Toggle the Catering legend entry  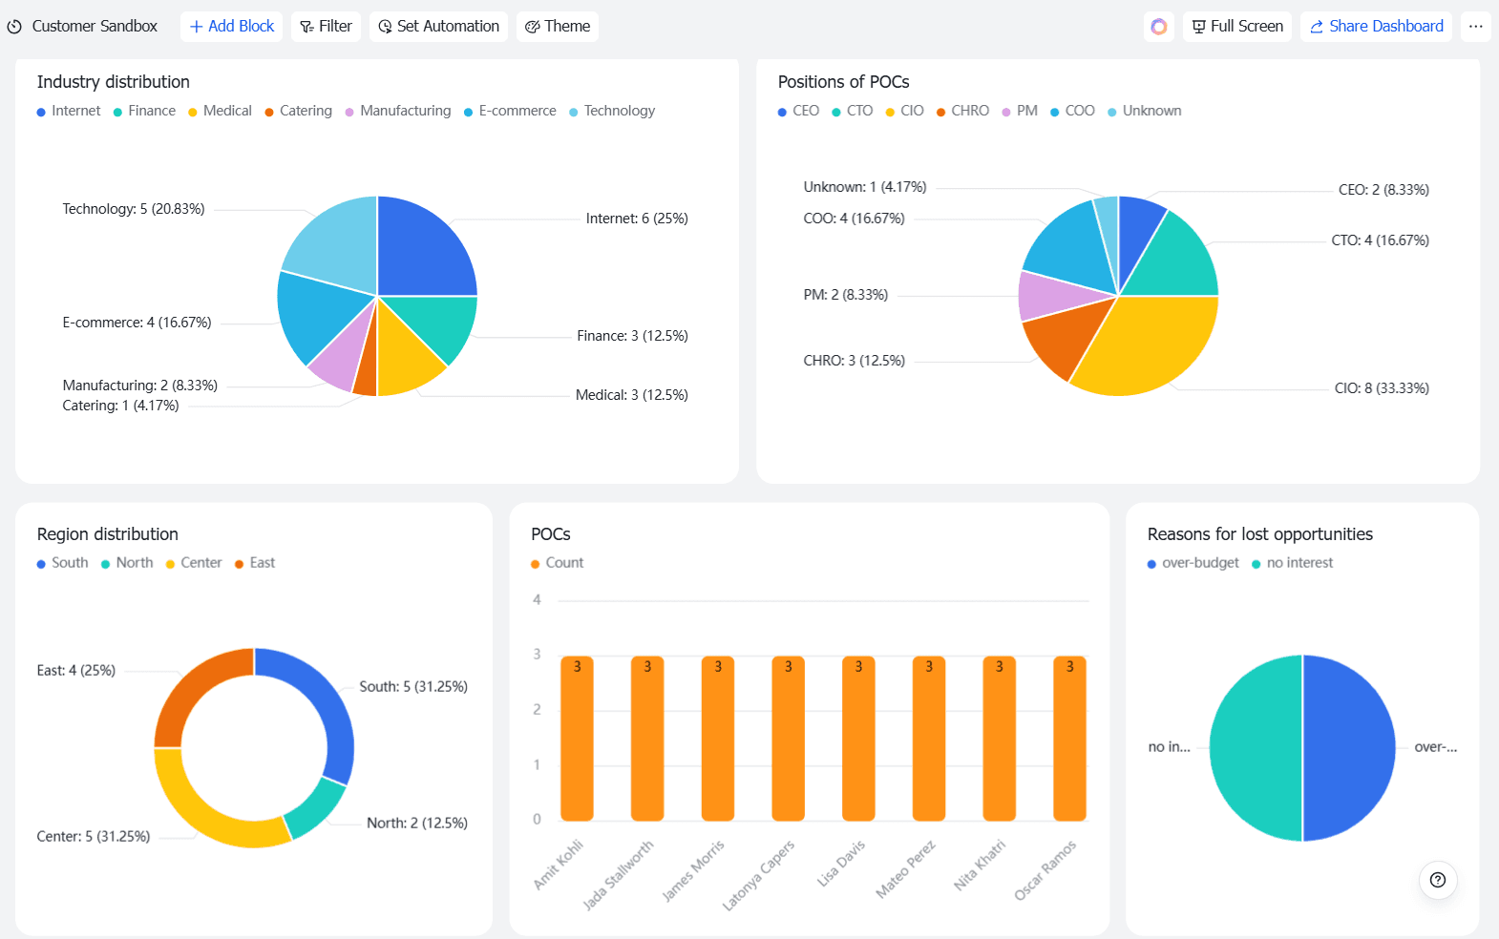[299, 111]
